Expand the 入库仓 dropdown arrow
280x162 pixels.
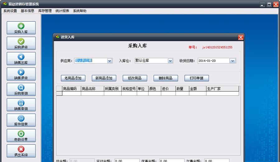(x=170, y=61)
